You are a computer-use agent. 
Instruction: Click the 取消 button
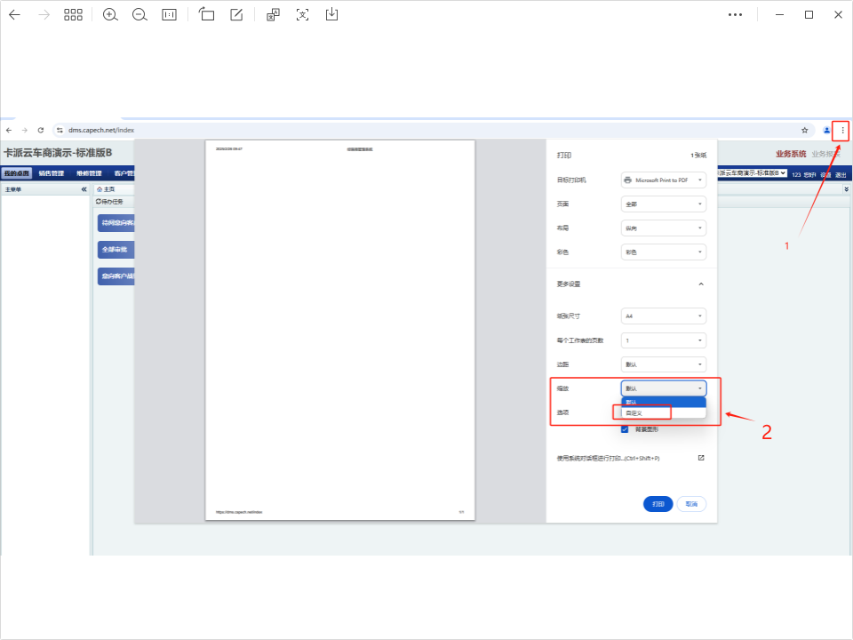[x=691, y=504]
